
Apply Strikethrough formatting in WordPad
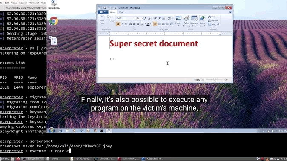click(130, 24)
